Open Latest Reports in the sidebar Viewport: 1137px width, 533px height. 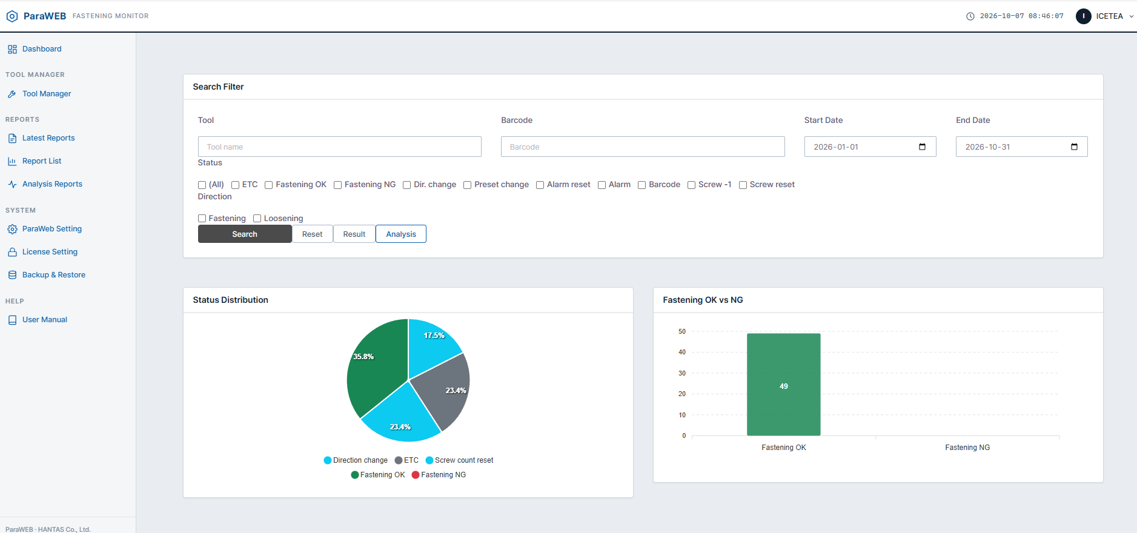pos(48,138)
